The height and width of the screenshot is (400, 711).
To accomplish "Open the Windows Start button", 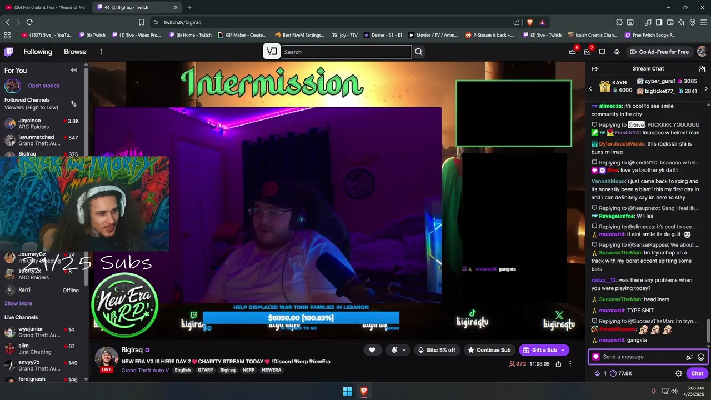I will (347, 391).
